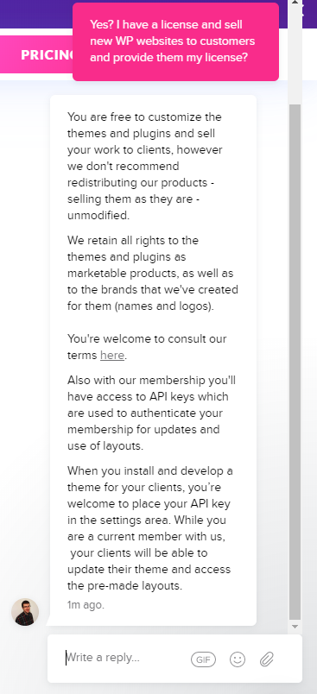Open the terms via the 'here' link

(112, 356)
